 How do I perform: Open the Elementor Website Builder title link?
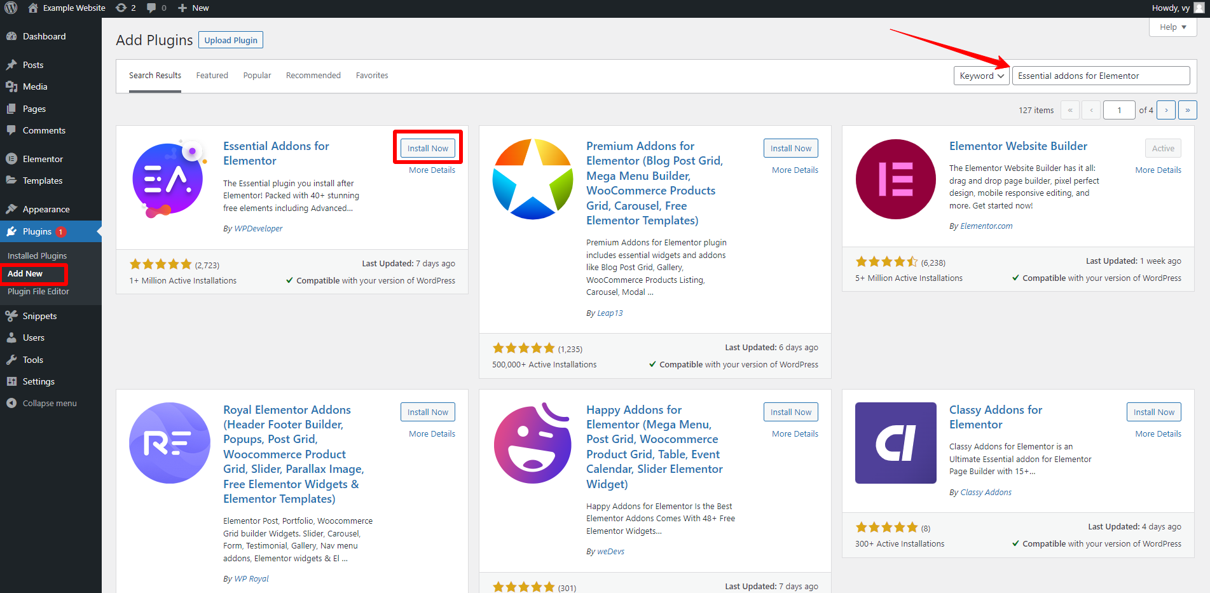click(1018, 146)
